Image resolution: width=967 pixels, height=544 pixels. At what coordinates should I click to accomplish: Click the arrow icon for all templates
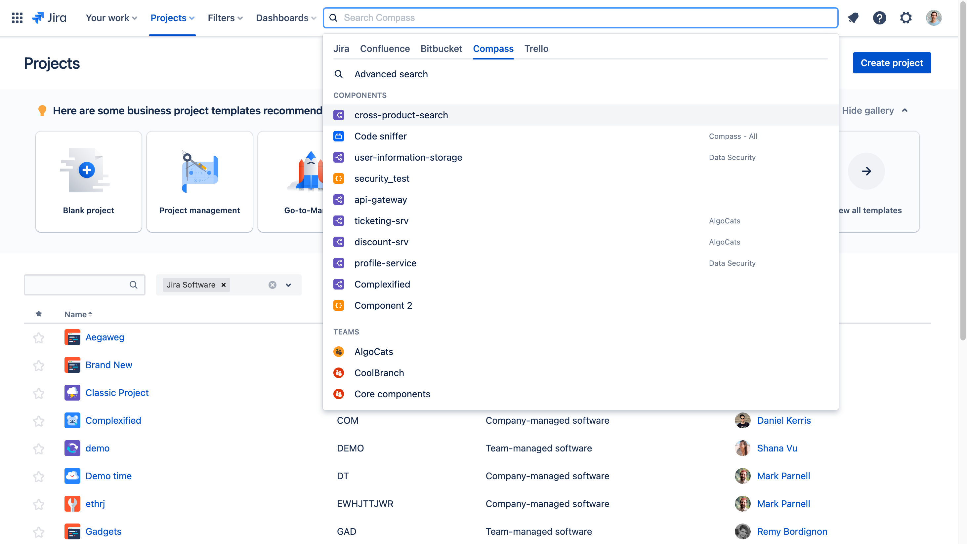coord(866,171)
